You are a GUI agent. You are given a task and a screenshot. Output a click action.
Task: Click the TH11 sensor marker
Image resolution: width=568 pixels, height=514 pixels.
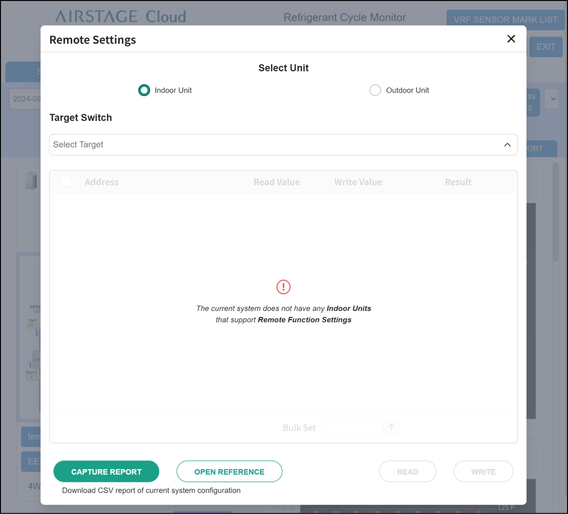point(31,373)
